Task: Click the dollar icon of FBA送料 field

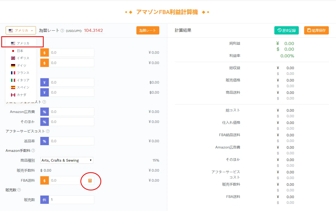Action: (x=44, y=181)
